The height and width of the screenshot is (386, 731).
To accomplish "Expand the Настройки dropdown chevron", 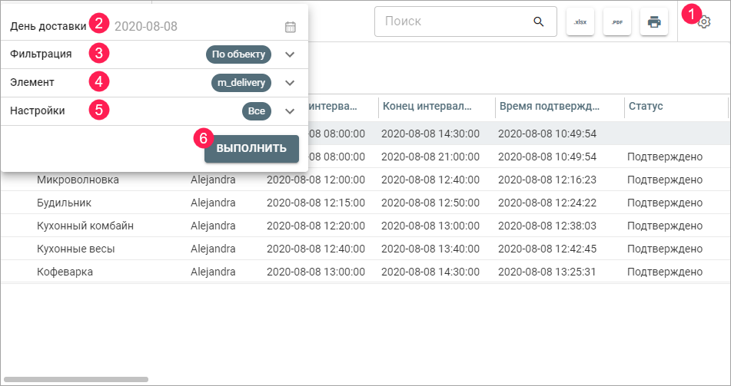I will [290, 111].
